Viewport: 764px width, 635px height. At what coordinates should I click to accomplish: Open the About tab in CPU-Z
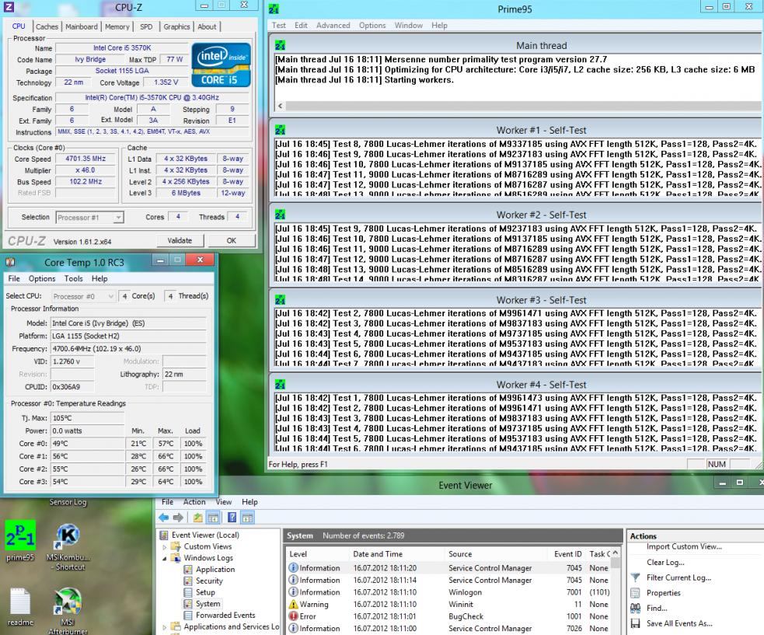coord(207,26)
